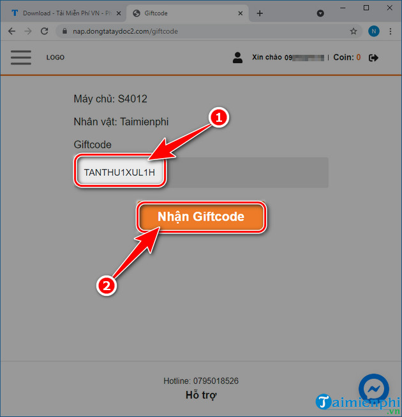Click the Hỗ trợ support link
This screenshot has width=402, height=417.
point(201,395)
